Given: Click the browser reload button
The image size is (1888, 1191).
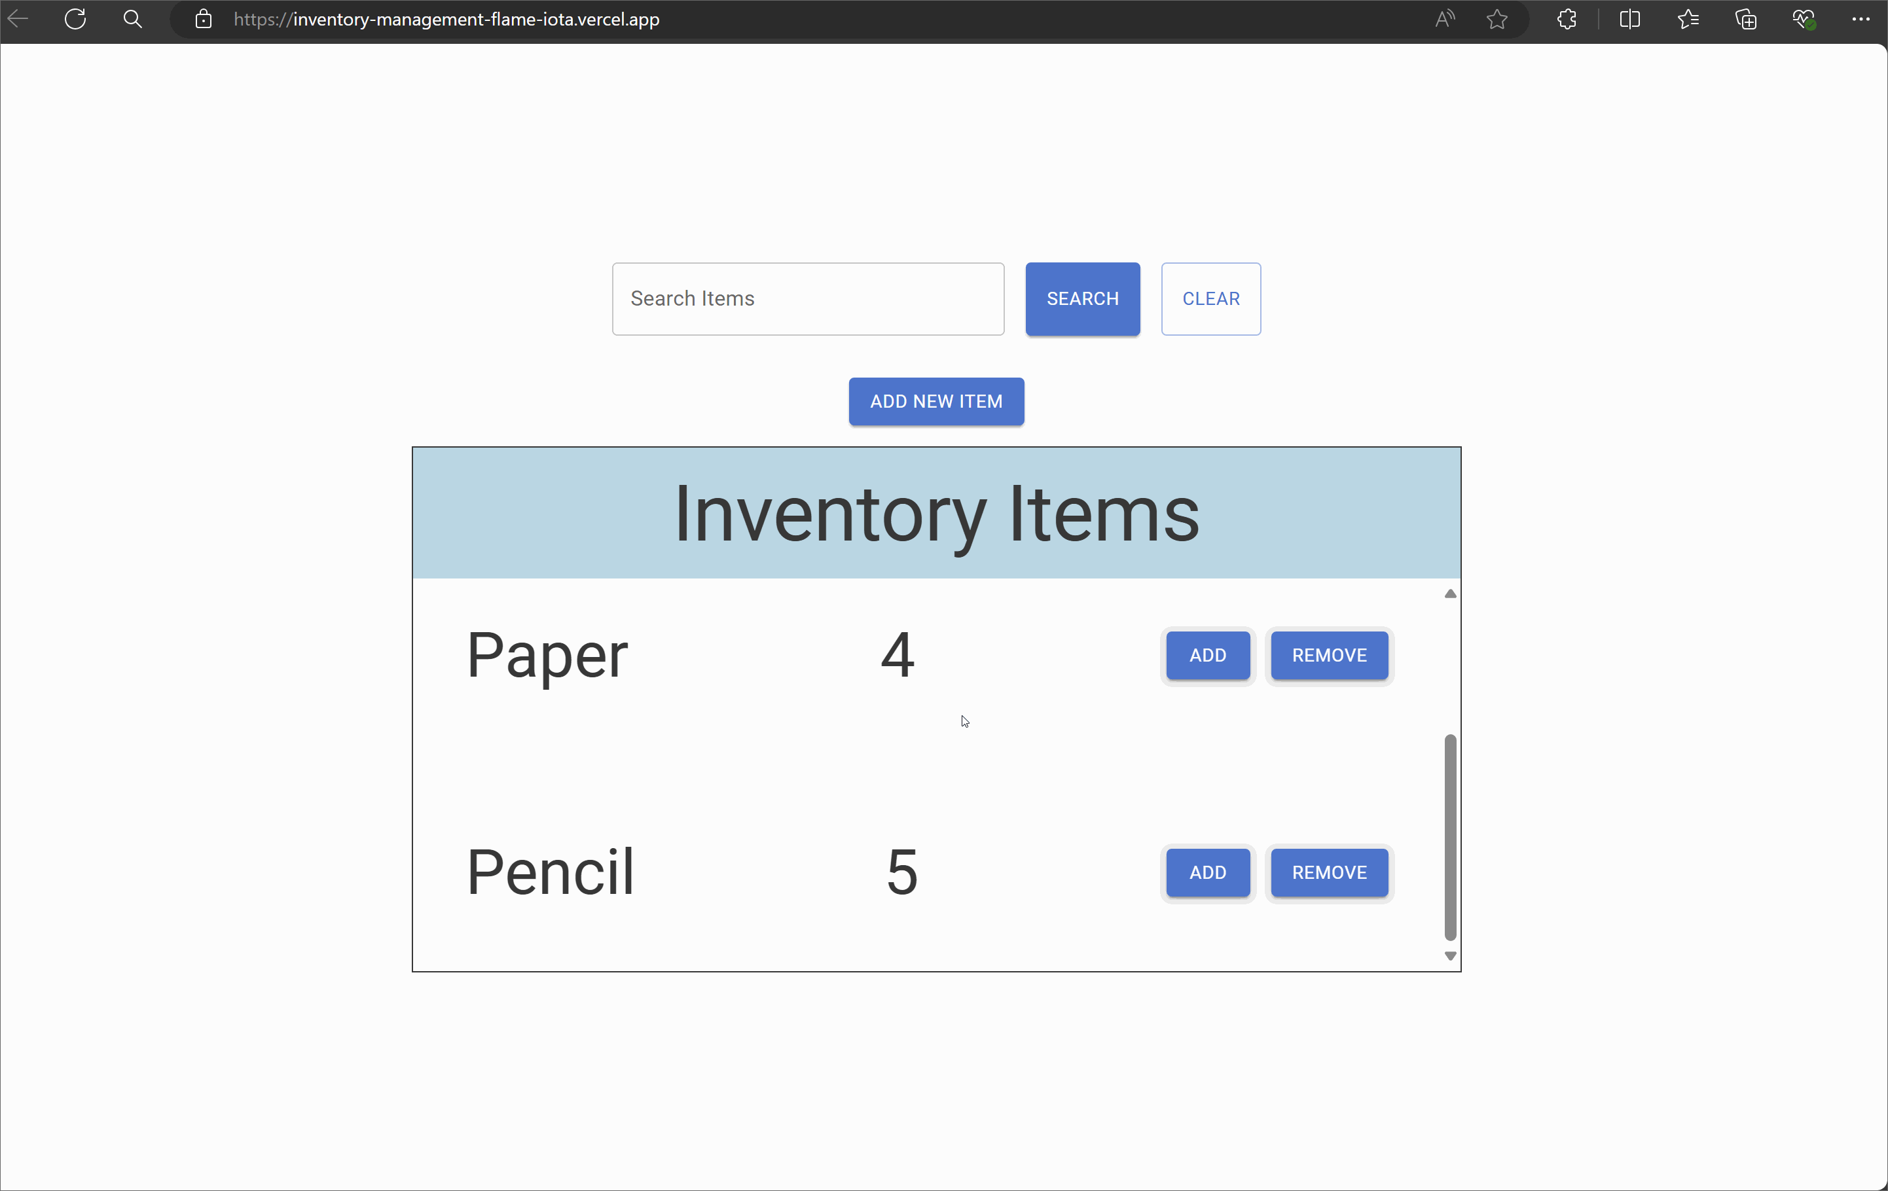Looking at the screenshot, I should point(75,19).
